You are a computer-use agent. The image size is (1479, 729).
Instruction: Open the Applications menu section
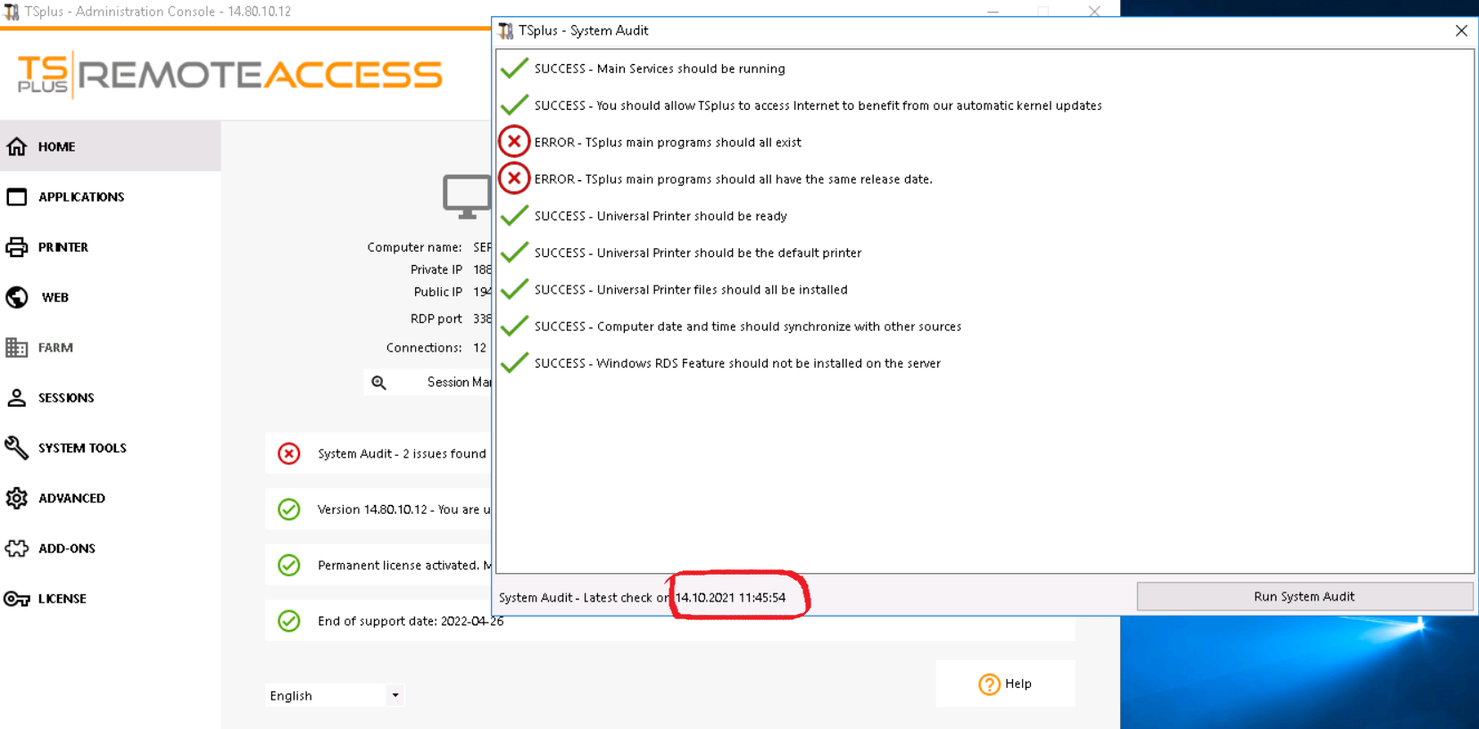tap(81, 197)
